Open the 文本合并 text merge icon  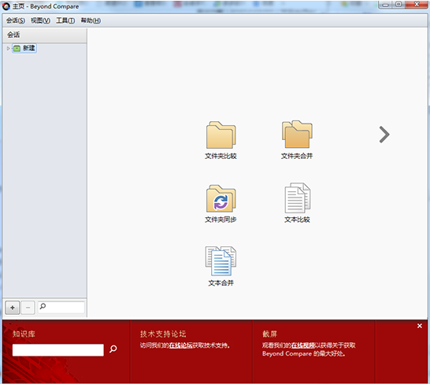(x=221, y=261)
